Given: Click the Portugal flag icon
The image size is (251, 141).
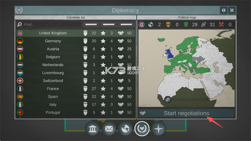Looking at the screenshot, I should 20,112.
